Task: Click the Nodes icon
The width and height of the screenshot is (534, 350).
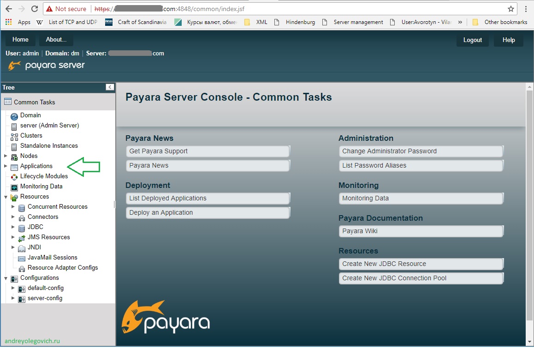Action: 14,157
